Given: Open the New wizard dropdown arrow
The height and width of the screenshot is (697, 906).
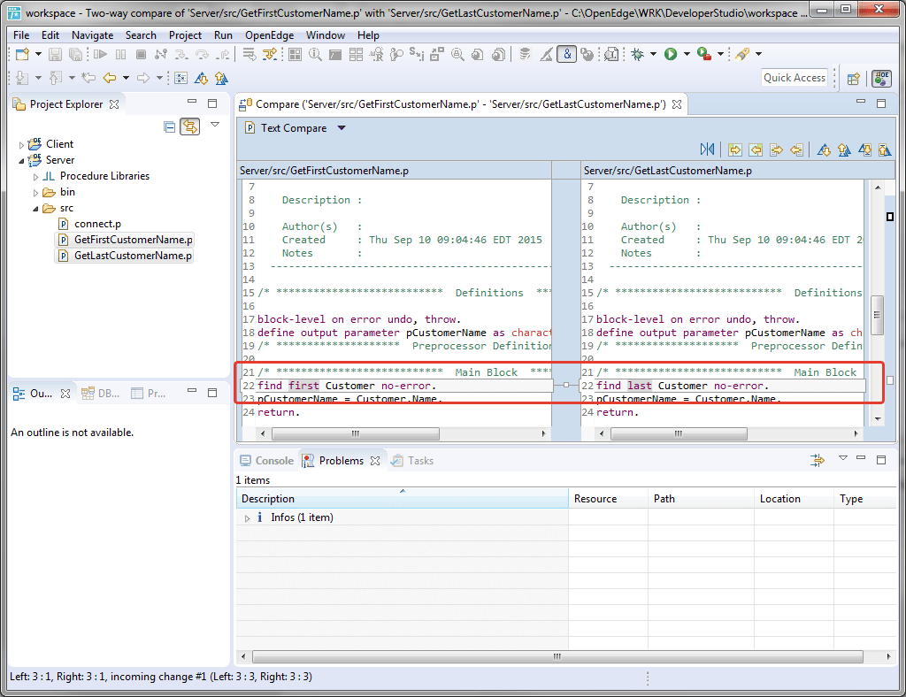Looking at the screenshot, I should (38, 54).
